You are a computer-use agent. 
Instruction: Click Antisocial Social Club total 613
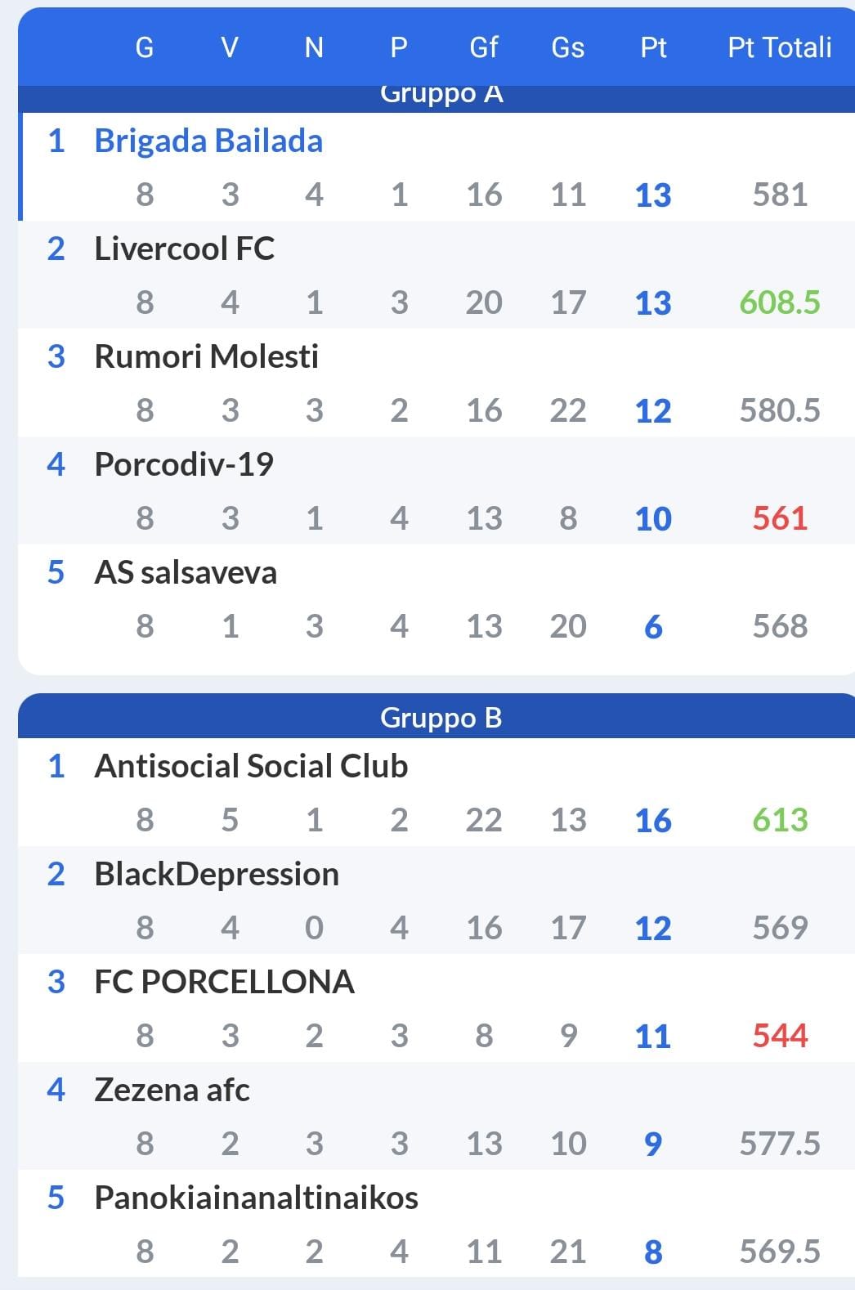pyautogui.click(x=780, y=820)
